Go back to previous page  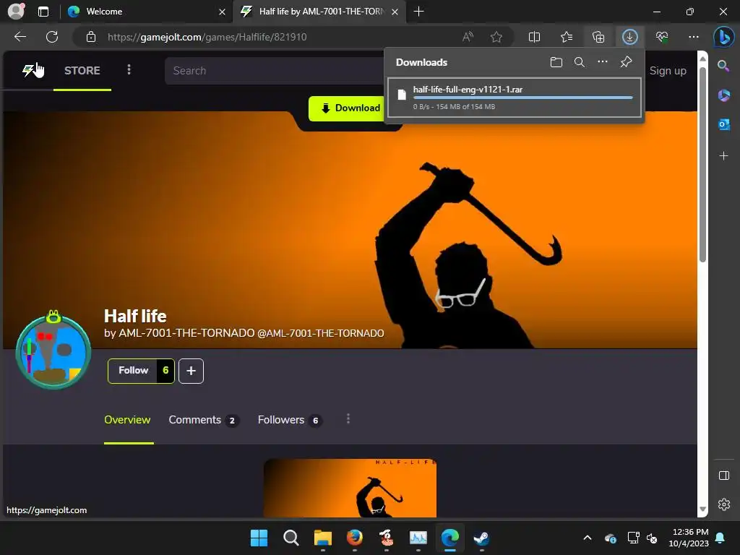tap(20, 37)
